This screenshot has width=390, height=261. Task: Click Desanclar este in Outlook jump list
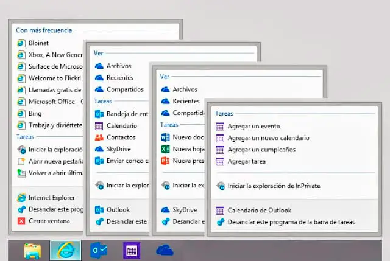[121, 221]
